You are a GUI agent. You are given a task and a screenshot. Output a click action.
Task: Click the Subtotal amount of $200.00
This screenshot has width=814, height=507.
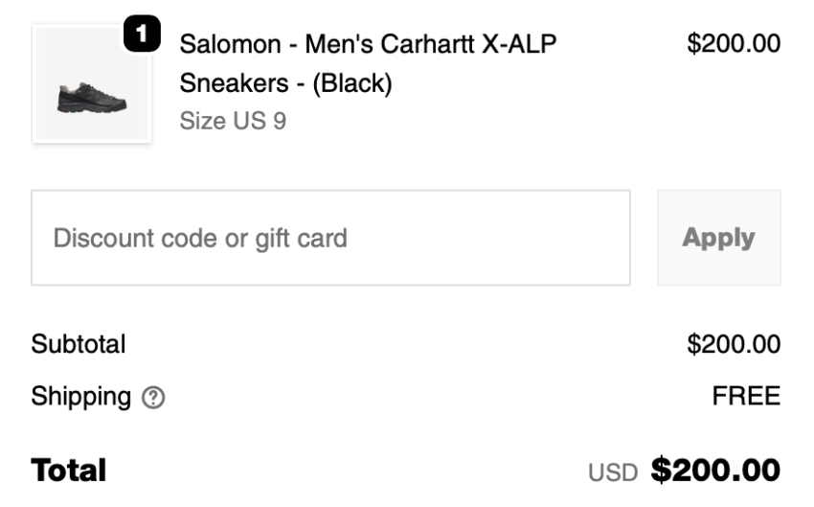coord(734,344)
